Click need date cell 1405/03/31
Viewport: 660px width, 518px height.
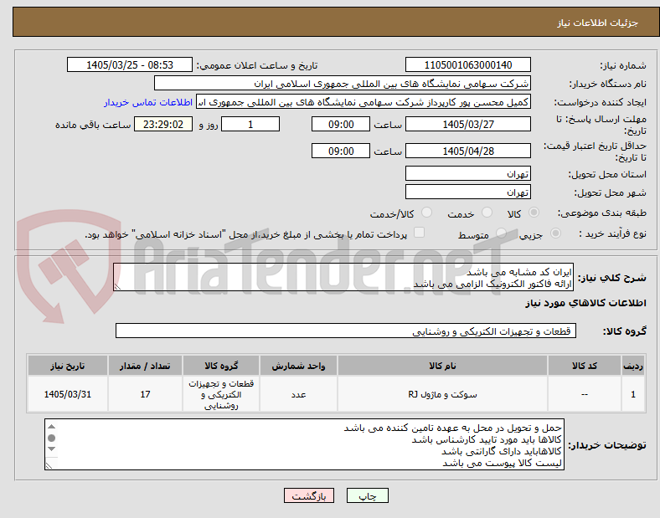[68, 394]
